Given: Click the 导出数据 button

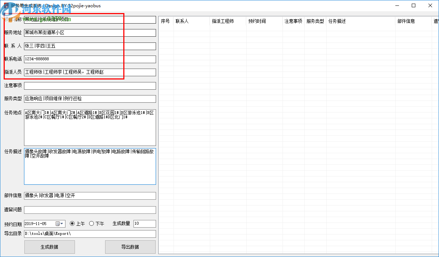Looking at the screenshot, I should pyautogui.click(x=130, y=247).
